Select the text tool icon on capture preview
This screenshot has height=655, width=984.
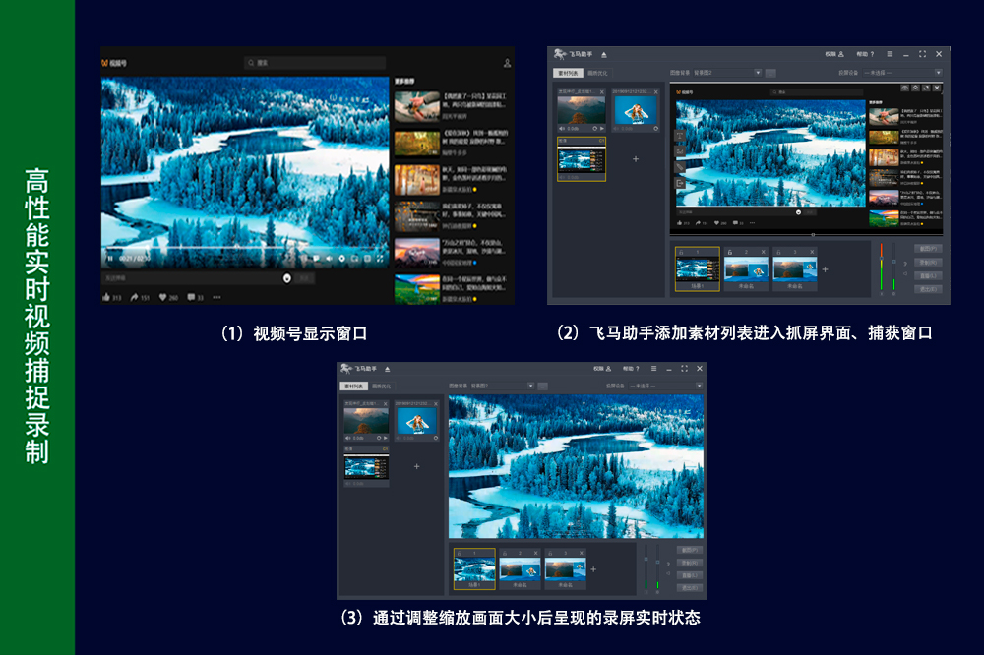coord(679,134)
